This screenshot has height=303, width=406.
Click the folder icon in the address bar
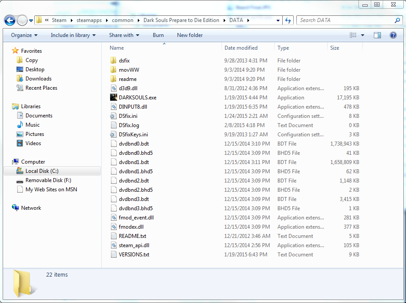click(39, 20)
